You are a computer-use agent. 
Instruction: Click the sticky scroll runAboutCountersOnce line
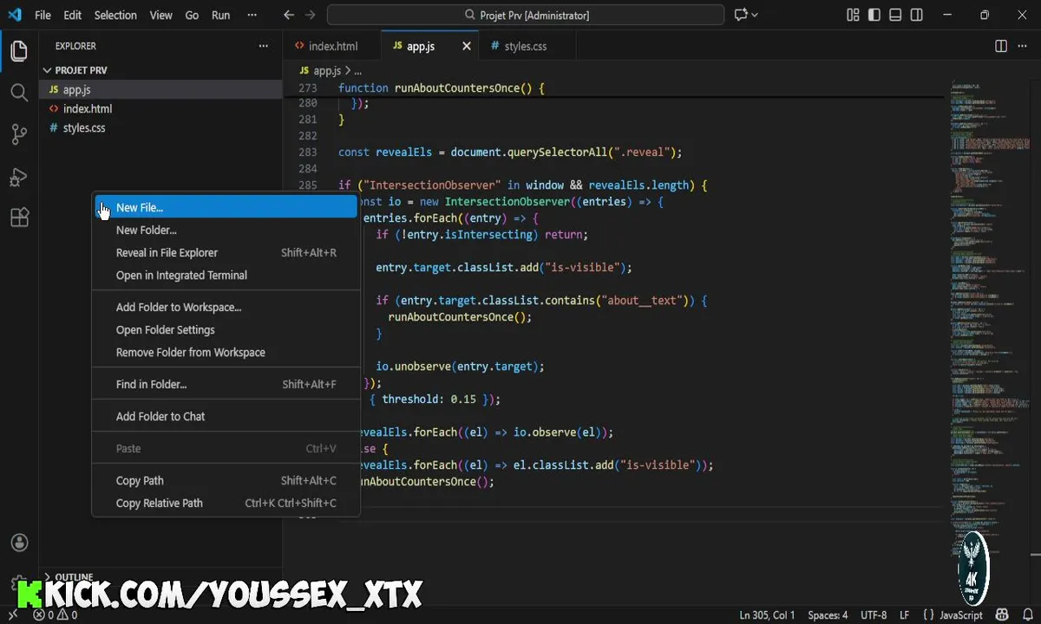441,88
